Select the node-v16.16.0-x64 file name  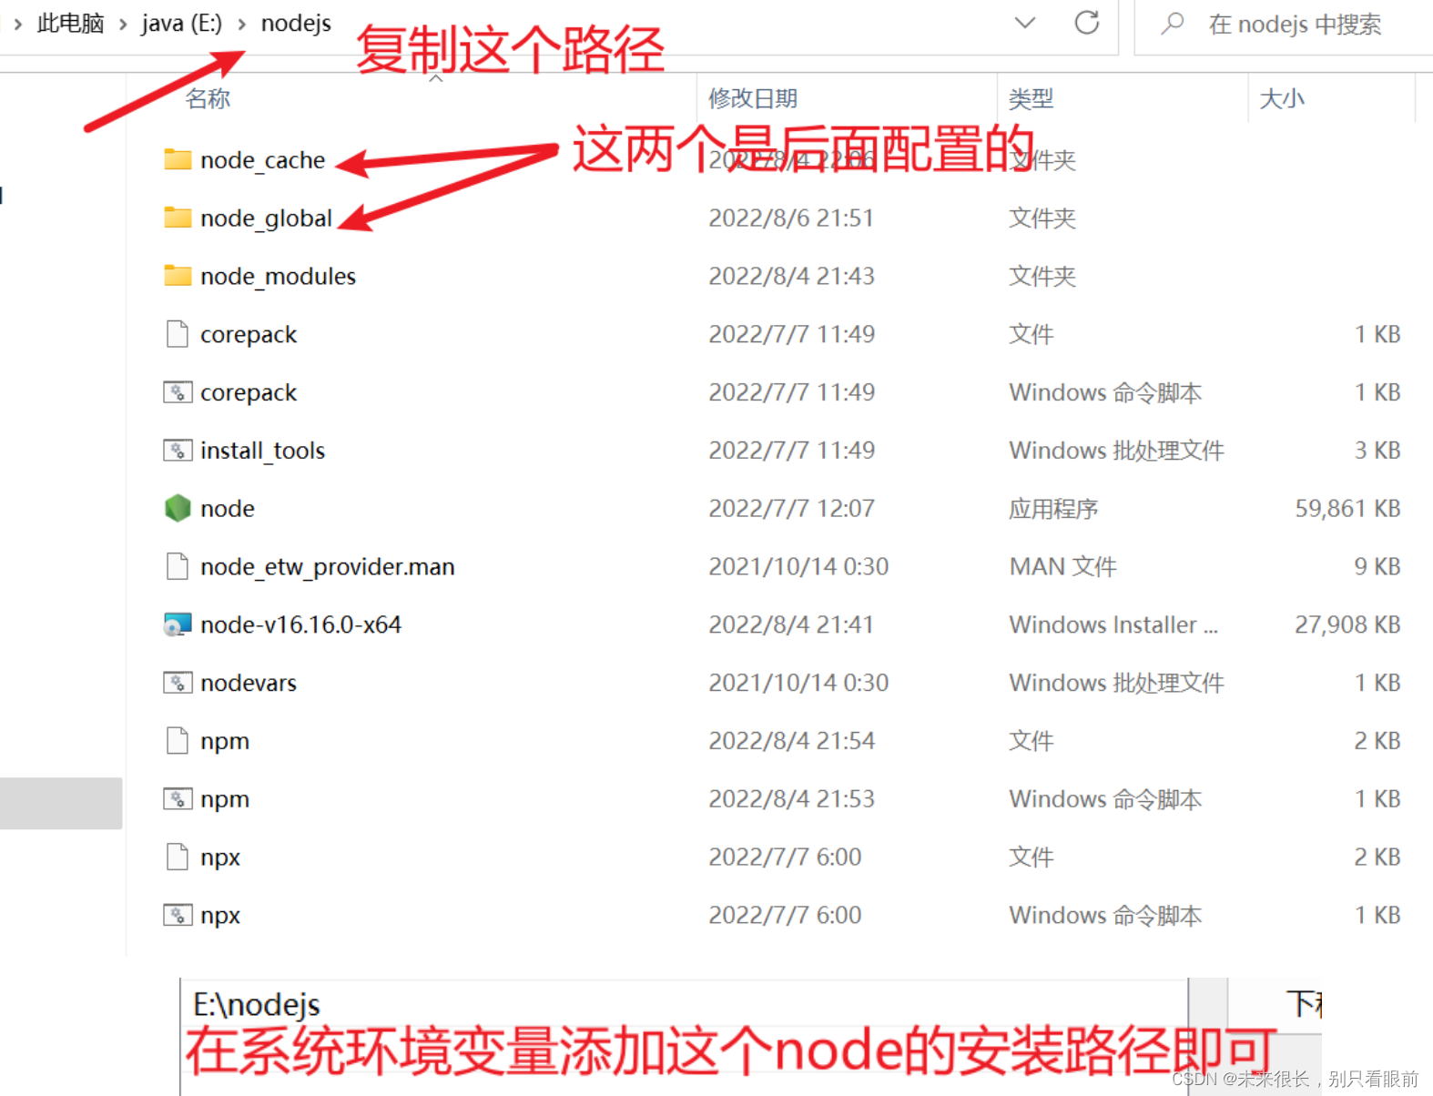[x=300, y=624]
